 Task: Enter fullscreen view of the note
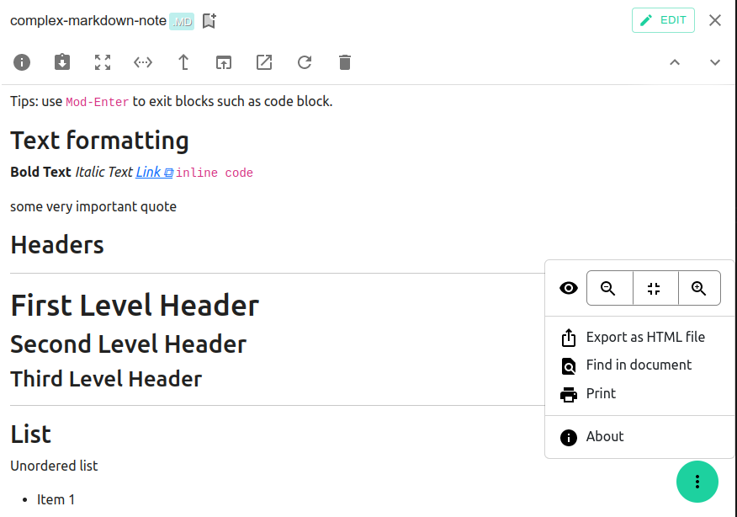(x=103, y=62)
